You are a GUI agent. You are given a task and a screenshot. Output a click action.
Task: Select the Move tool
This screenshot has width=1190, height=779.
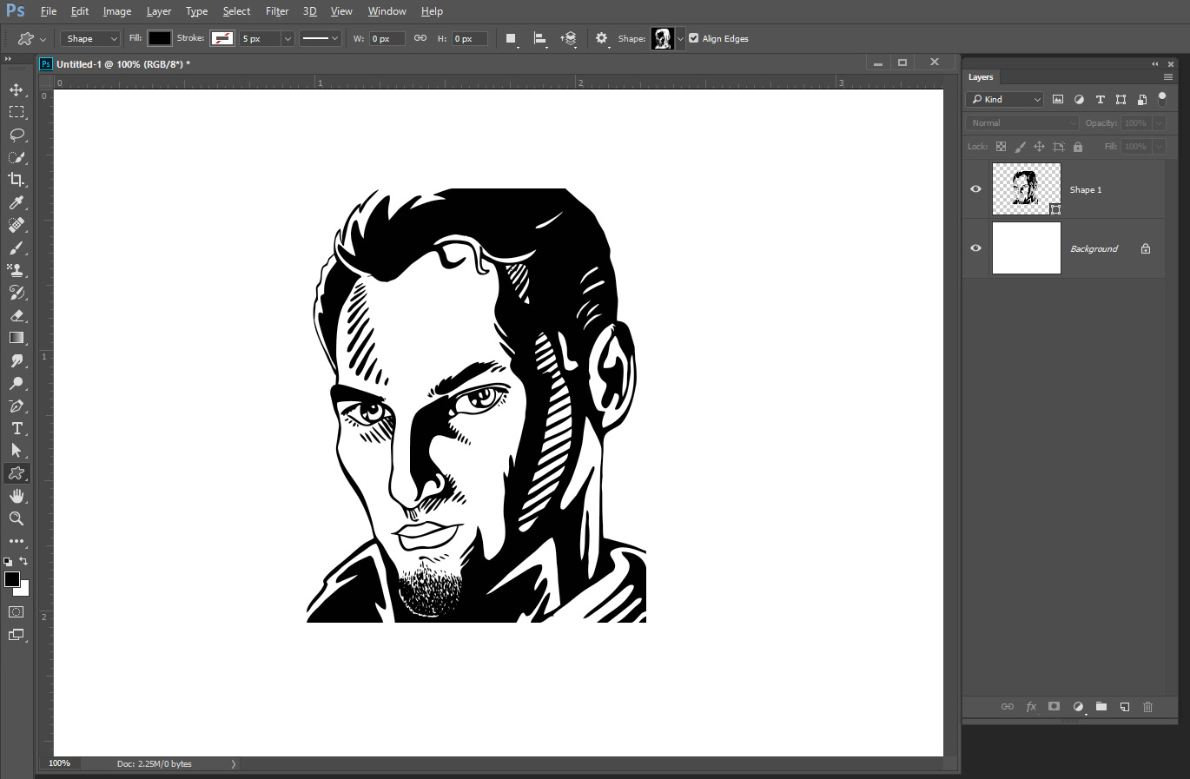[17, 89]
